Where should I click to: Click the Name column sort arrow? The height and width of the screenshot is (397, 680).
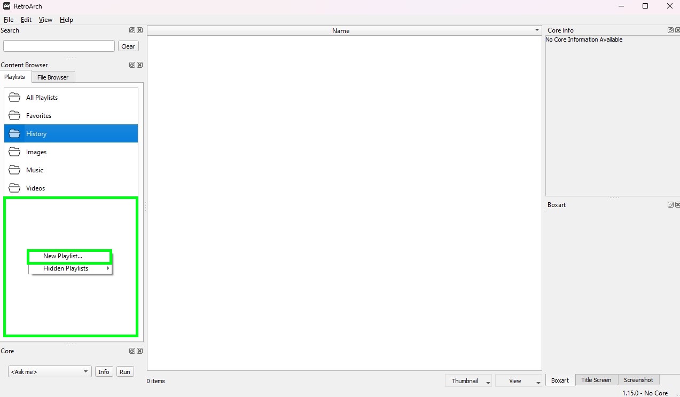click(x=537, y=30)
